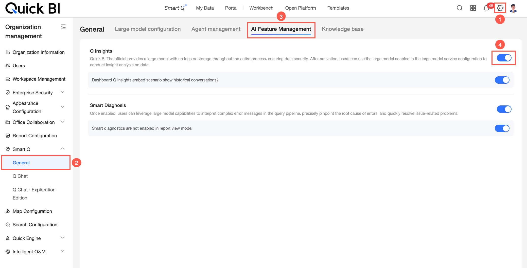527x268 pixels.
Task: Collapse the Organization management sidebar
Action: [63, 27]
